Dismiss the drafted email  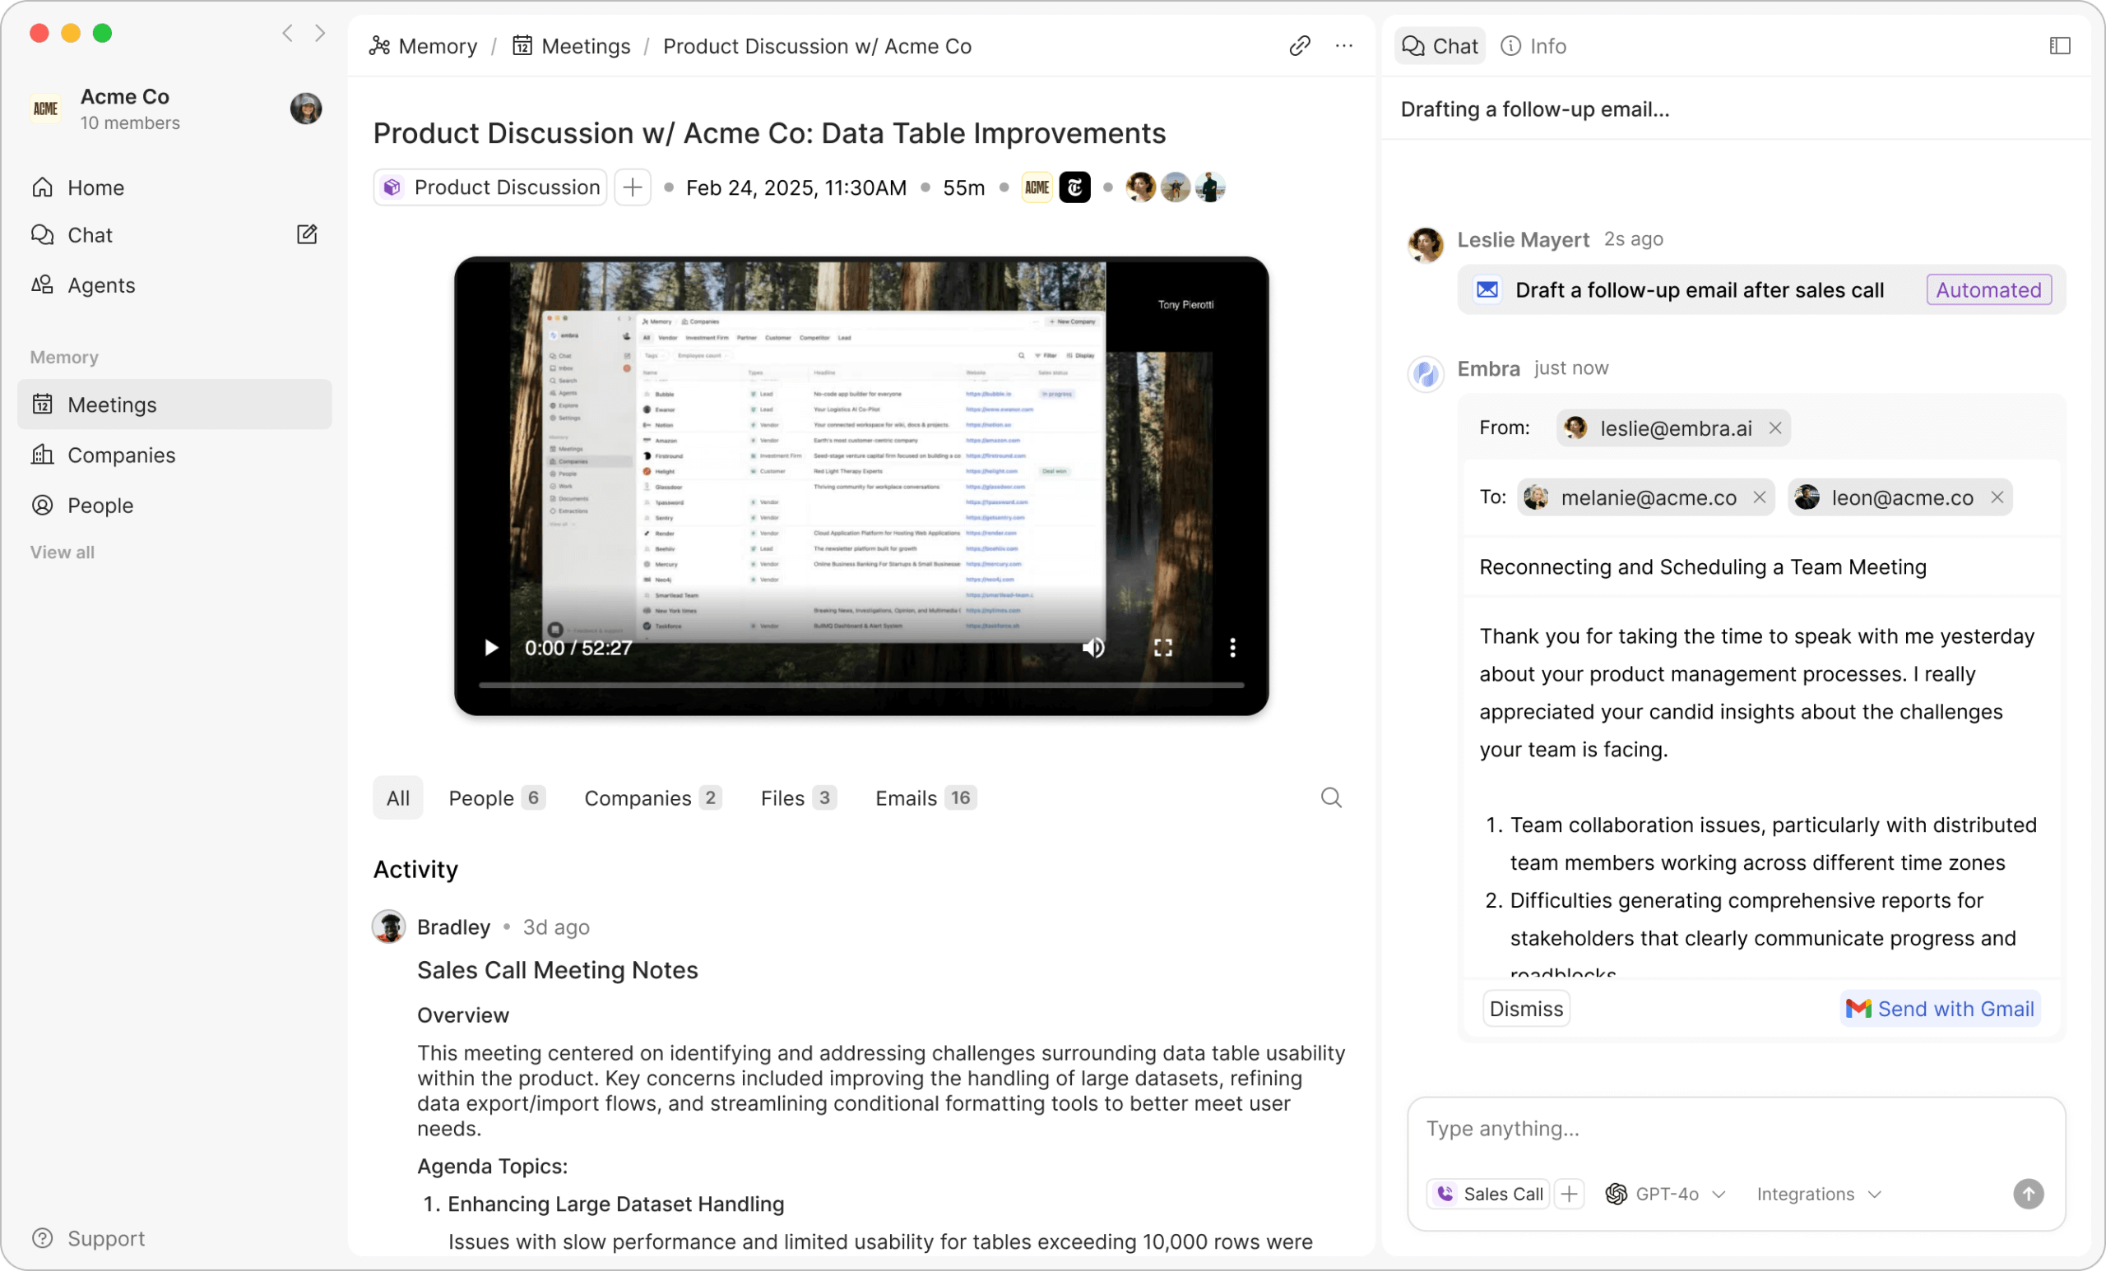(1526, 1009)
